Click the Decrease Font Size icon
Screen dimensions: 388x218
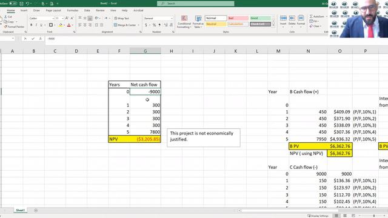(x=72, y=18)
